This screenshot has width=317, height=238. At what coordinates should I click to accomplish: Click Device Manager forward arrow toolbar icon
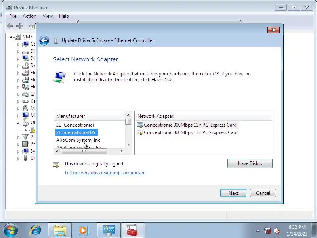19,26
